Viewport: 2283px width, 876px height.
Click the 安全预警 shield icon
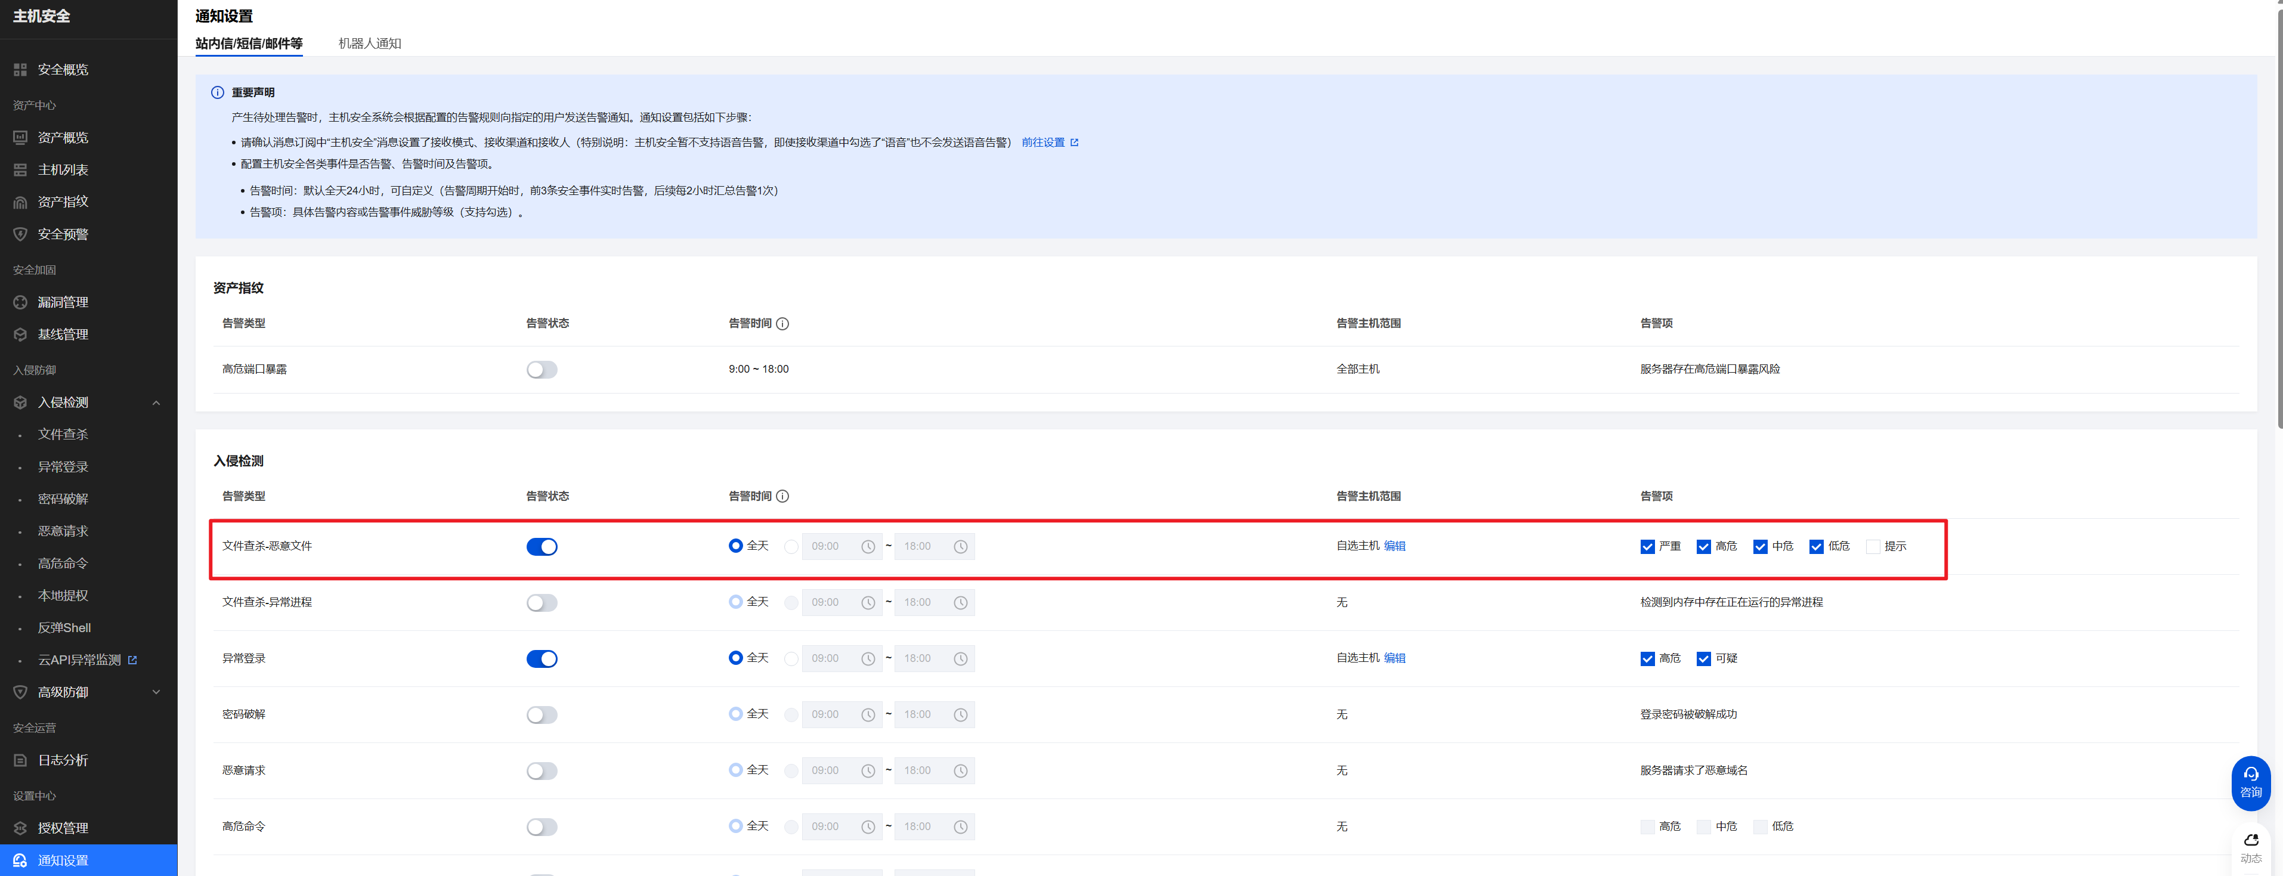pyautogui.click(x=20, y=235)
